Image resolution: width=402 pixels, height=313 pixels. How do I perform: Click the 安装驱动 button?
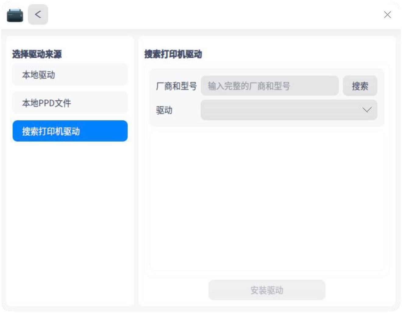[267, 290]
